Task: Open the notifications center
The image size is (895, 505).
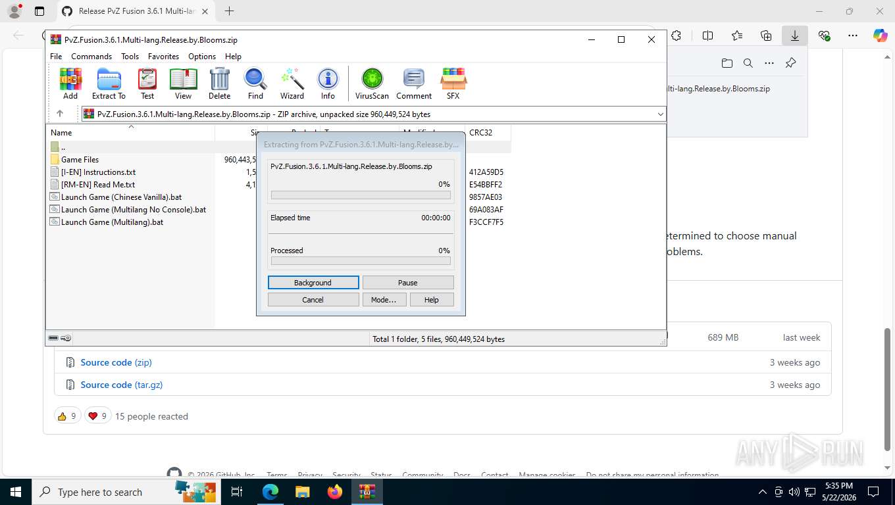Action: pyautogui.click(x=873, y=492)
